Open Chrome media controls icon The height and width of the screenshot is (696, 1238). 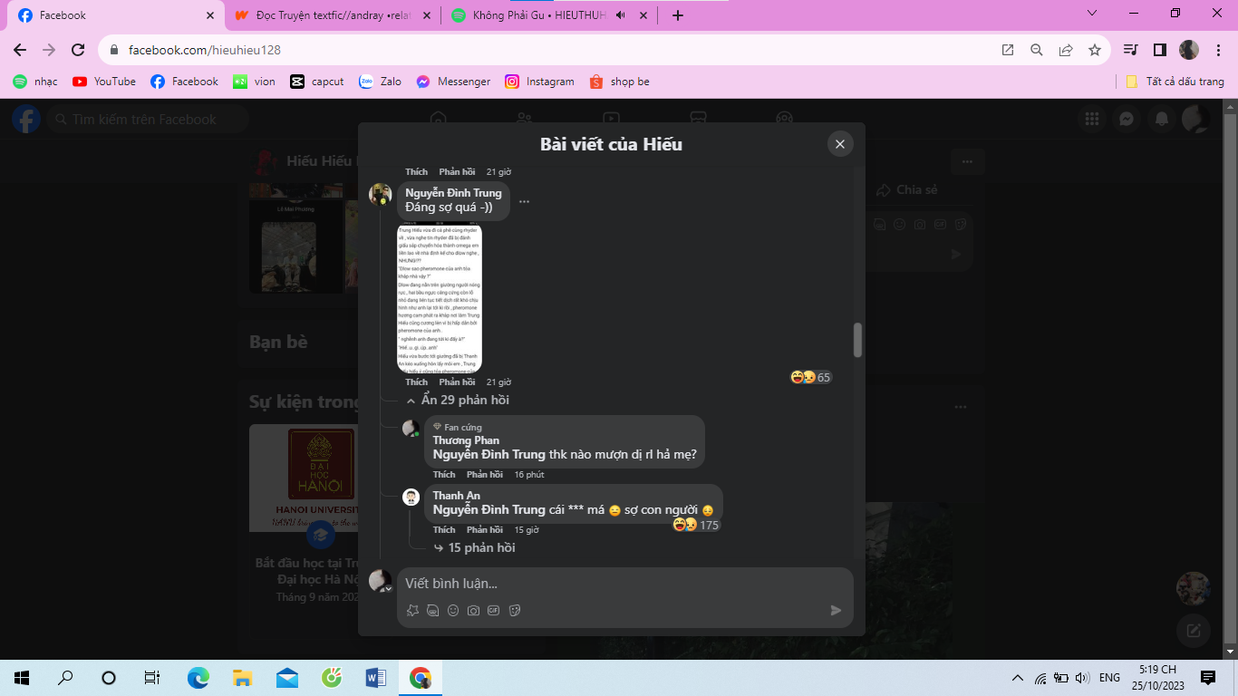tap(1130, 50)
